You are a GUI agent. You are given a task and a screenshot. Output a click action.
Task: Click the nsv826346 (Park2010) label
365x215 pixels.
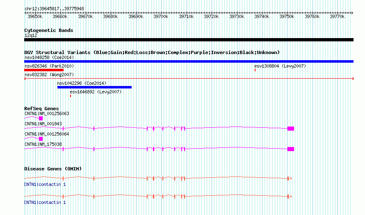pos(49,66)
